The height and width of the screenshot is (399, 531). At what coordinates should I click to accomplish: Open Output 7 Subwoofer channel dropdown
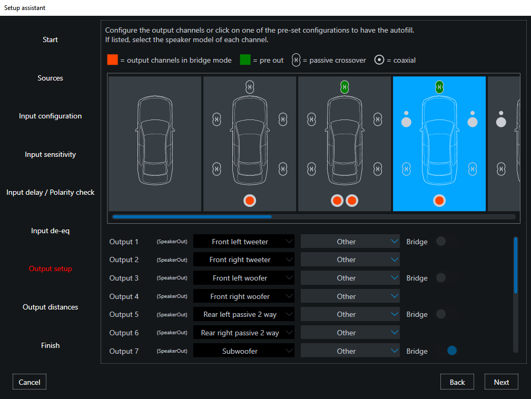pos(243,351)
